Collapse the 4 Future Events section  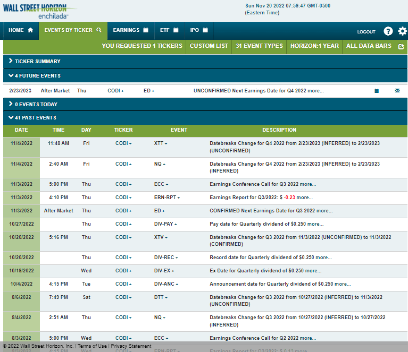[37, 76]
